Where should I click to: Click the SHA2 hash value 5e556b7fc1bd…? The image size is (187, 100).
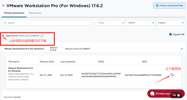tap(101, 75)
